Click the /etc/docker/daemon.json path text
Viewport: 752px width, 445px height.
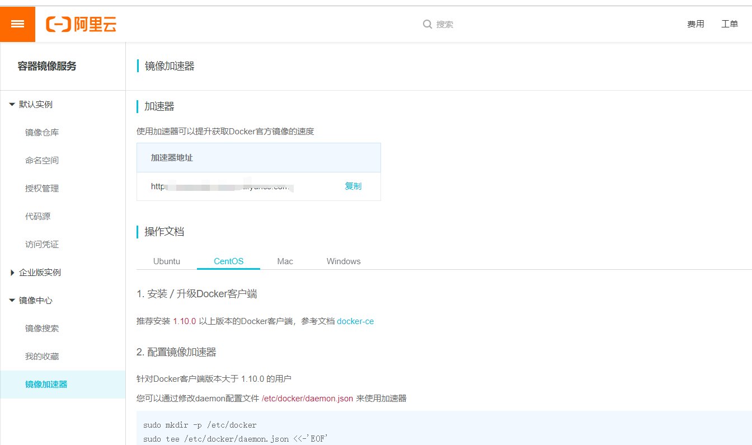click(x=307, y=399)
